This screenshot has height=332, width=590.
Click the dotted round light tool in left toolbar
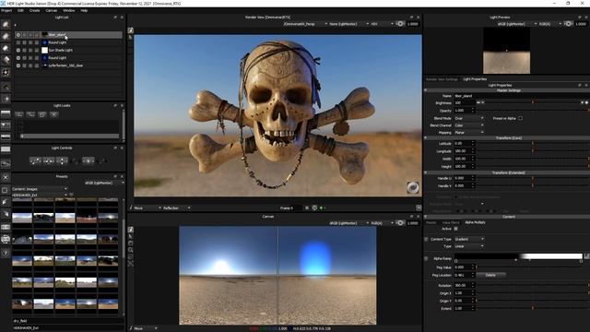(x=6, y=72)
